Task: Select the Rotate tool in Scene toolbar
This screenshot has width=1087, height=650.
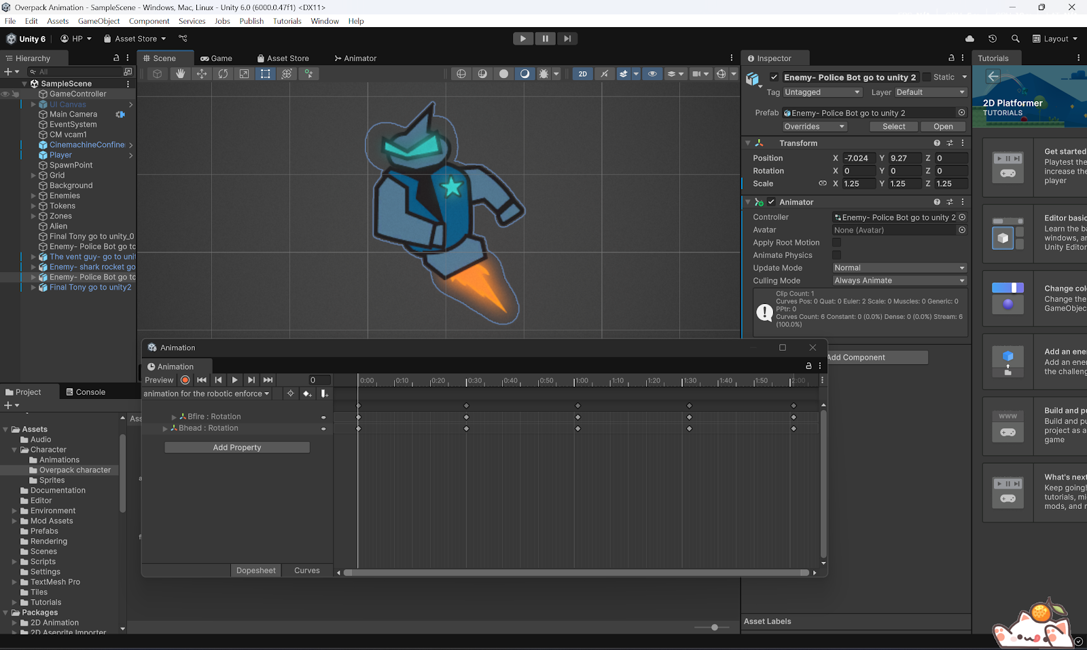Action: 223,74
